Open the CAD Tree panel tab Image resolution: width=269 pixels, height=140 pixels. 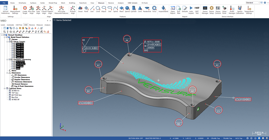tap(19, 25)
